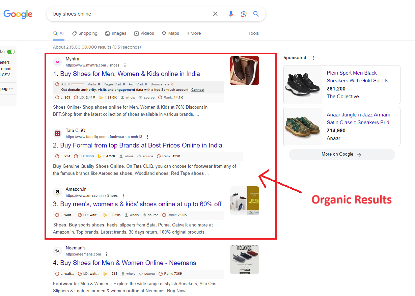
Task: Switch to the Shopping tab
Action: tap(85, 33)
